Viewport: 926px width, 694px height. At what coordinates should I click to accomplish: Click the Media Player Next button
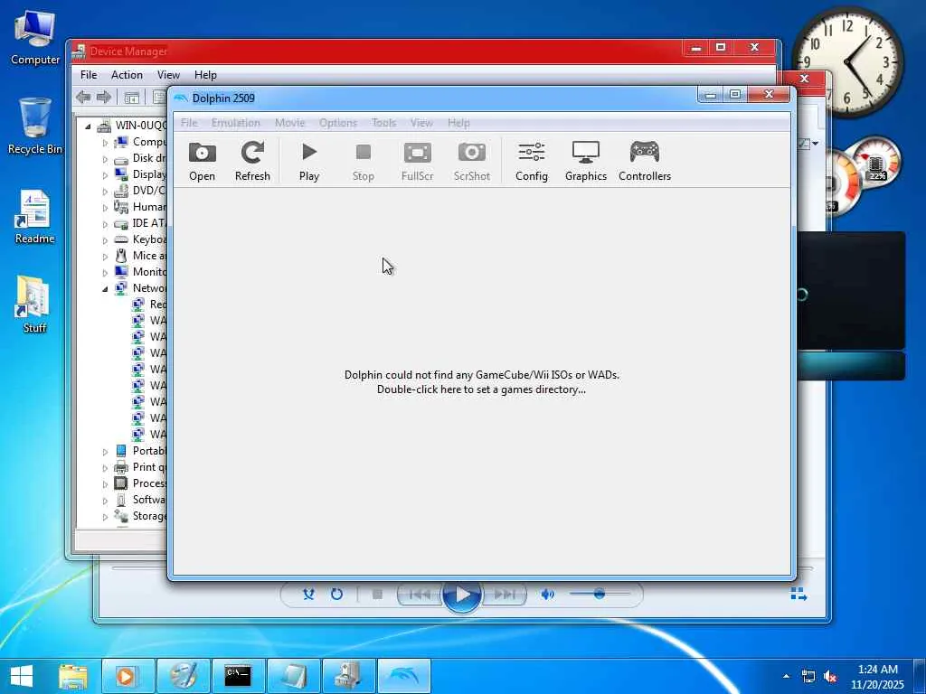505,595
